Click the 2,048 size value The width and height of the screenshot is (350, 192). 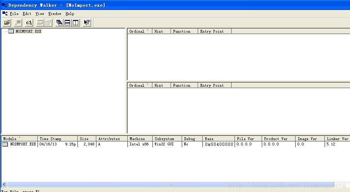pos(89,144)
